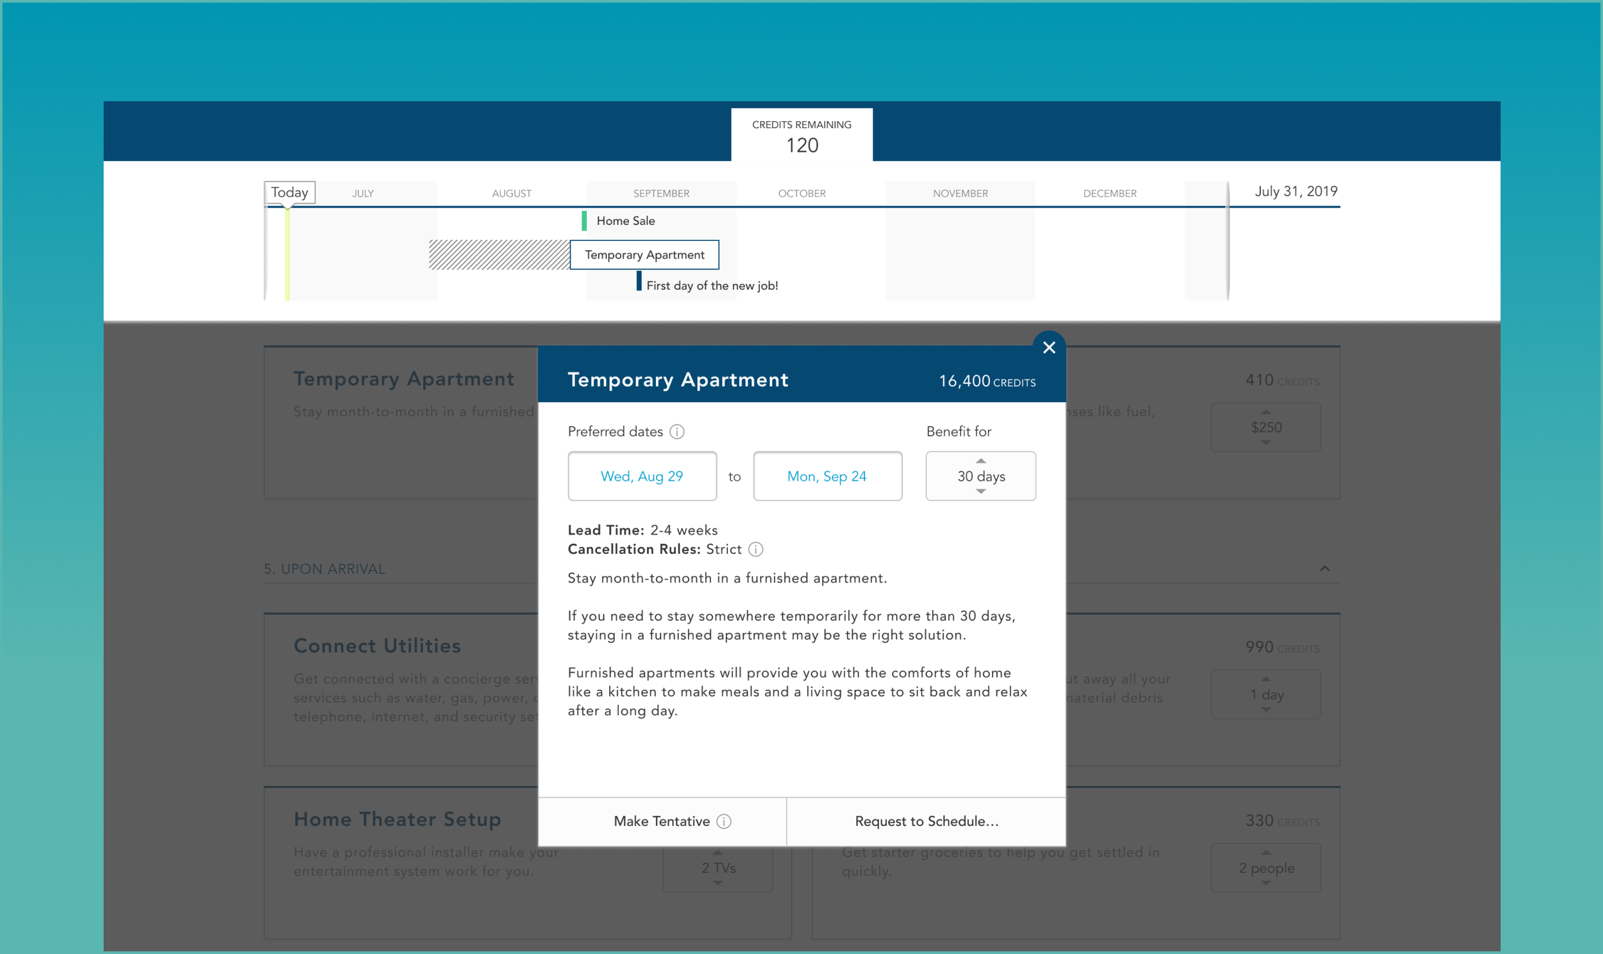Screen dimensions: 1603x954
Task: Increase the $250 amount stepper
Action: tap(1265, 412)
